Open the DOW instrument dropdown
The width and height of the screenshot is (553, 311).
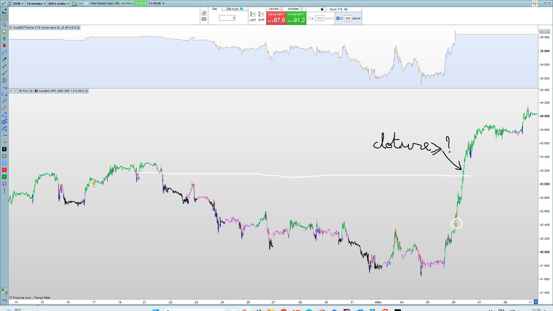(x=18, y=3)
